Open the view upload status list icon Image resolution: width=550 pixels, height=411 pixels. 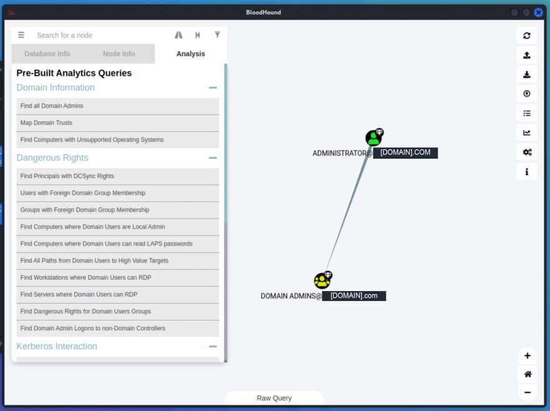527,113
